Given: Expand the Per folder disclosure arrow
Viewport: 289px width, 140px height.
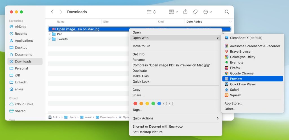Looking at the screenshot, I should pos(50,34).
